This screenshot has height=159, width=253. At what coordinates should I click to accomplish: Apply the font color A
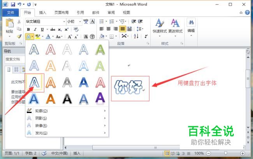48,37
